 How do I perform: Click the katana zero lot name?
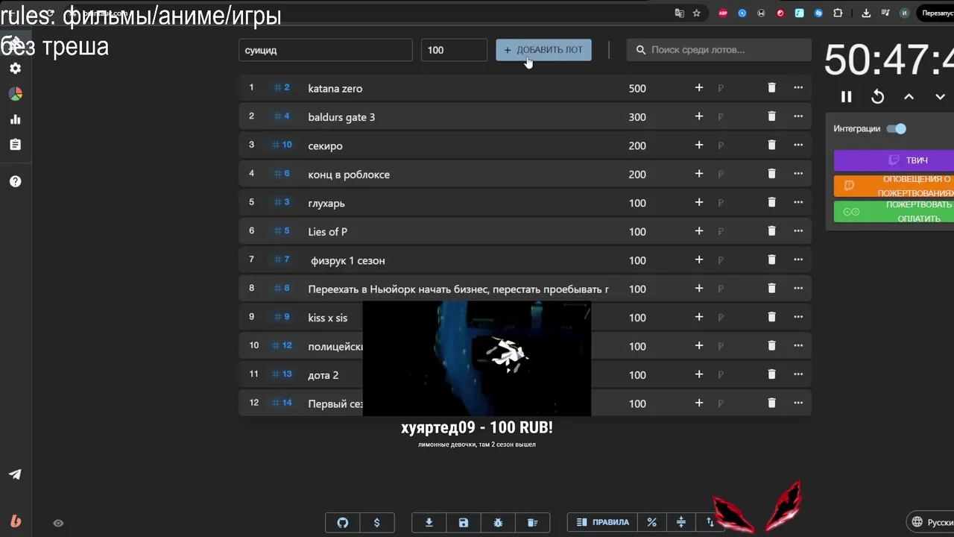[x=335, y=88]
